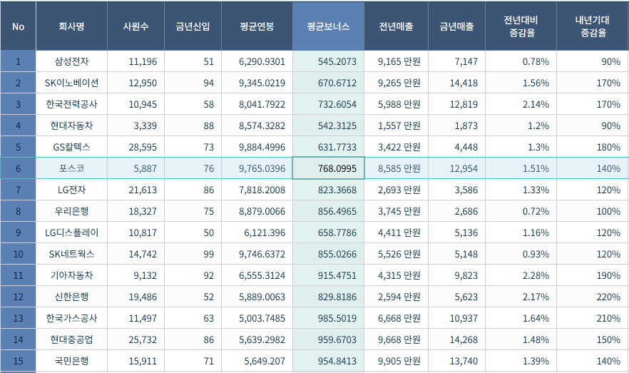Screen dimensions: 629x373
Task: Select the 현대자동차 company cell
Action: pos(71,126)
